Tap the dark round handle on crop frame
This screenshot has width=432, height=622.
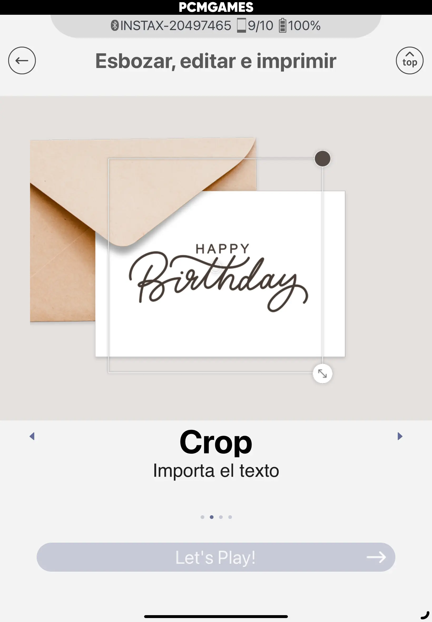322,159
